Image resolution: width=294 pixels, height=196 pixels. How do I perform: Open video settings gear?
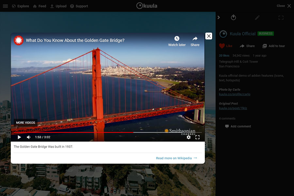188,137
